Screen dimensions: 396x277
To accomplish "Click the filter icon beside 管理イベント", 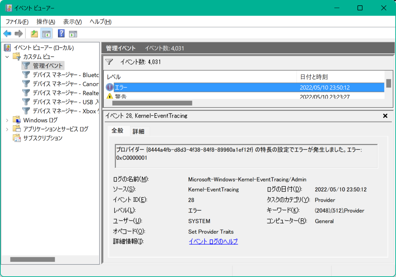I will [x=109, y=62].
